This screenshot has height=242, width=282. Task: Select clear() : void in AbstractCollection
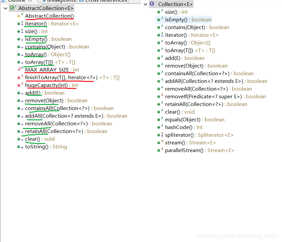tap(40, 139)
